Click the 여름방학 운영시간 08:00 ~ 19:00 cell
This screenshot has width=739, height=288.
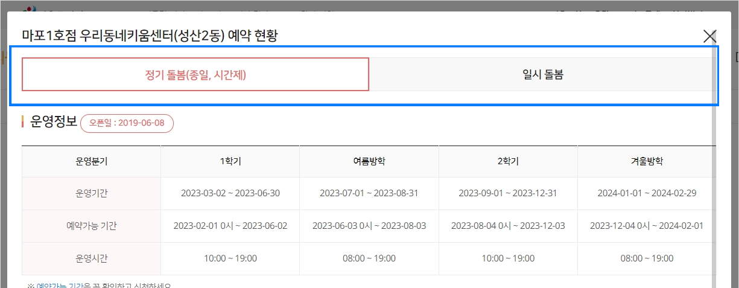[x=369, y=258]
